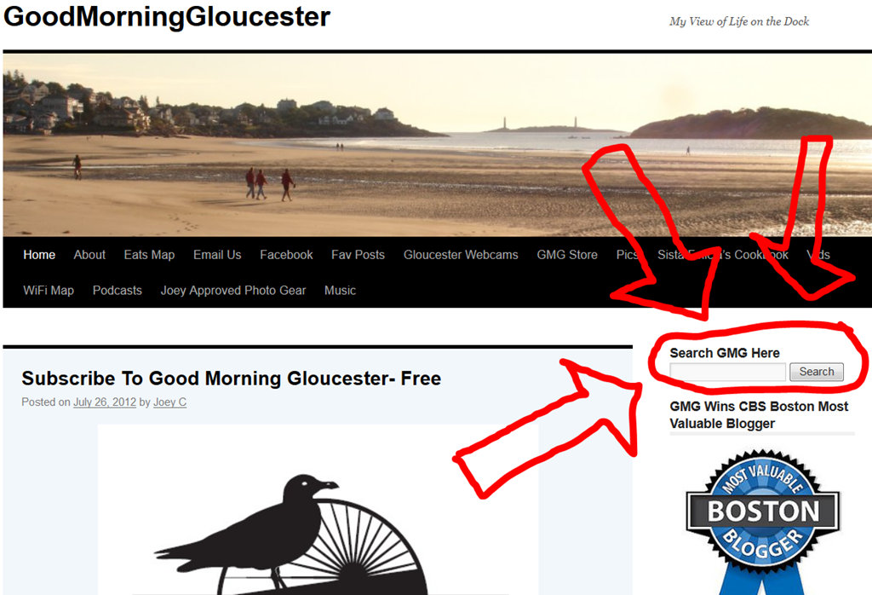The height and width of the screenshot is (595, 872).
Task: Select Email Us in navigation bar
Action: click(217, 255)
